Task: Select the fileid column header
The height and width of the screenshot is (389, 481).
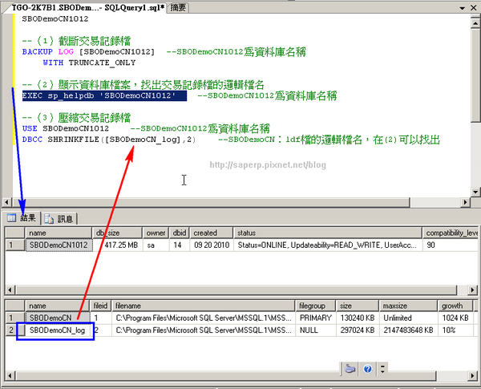Action: click(100, 306)
